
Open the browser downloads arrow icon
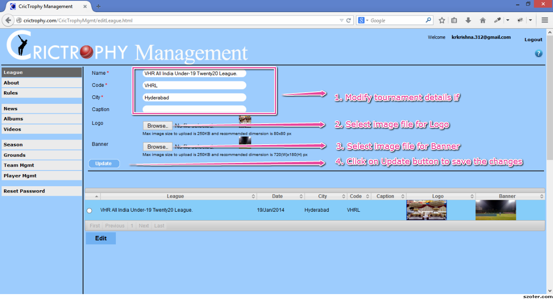(x=468, y=20)
